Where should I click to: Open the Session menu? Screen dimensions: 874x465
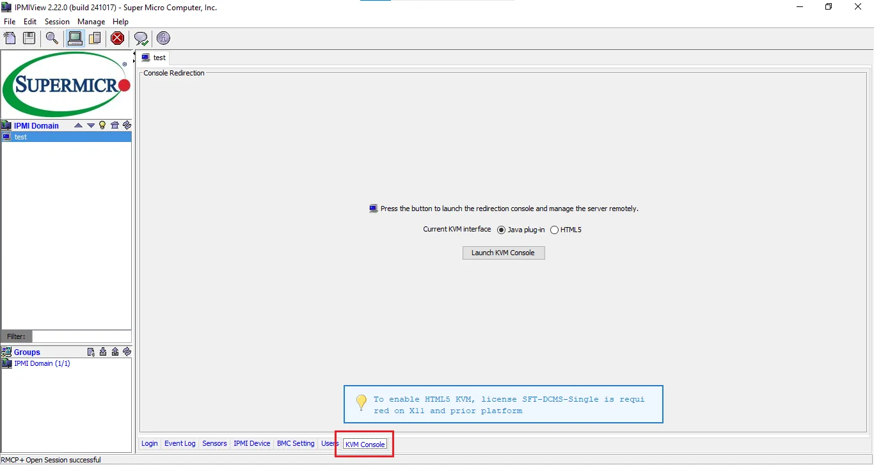coord(57,22)
